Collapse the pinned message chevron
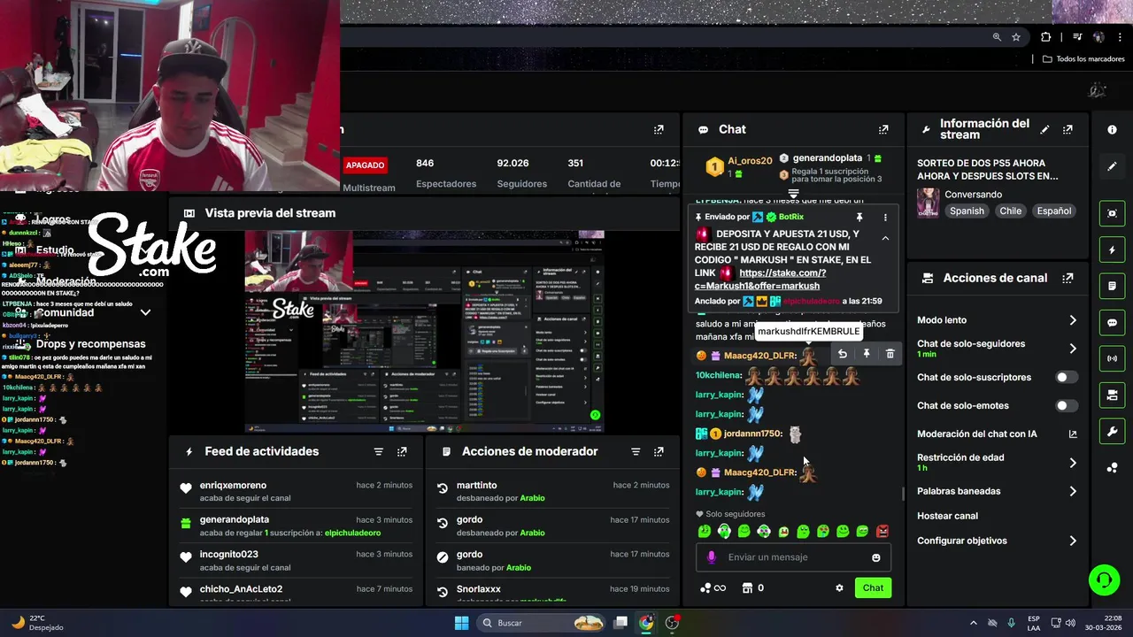Viewport: 1133px width, 637px height. click(x=885, y=238)
